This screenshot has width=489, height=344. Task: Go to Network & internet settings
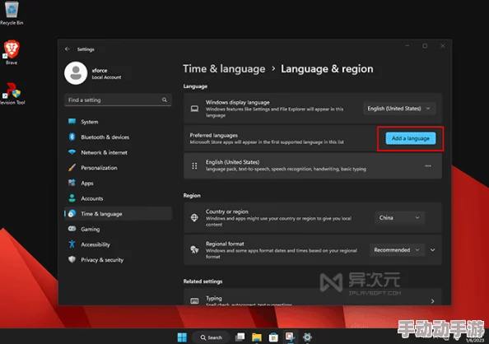point(118,152)
